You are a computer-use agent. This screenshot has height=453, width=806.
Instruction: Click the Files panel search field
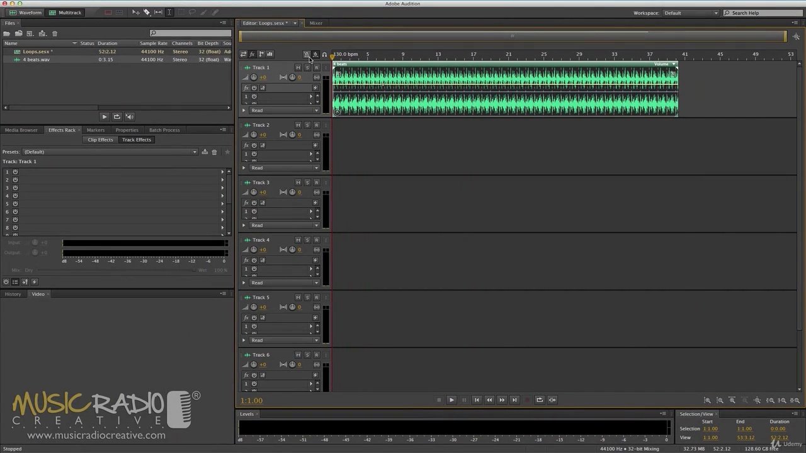pos(190,33)
